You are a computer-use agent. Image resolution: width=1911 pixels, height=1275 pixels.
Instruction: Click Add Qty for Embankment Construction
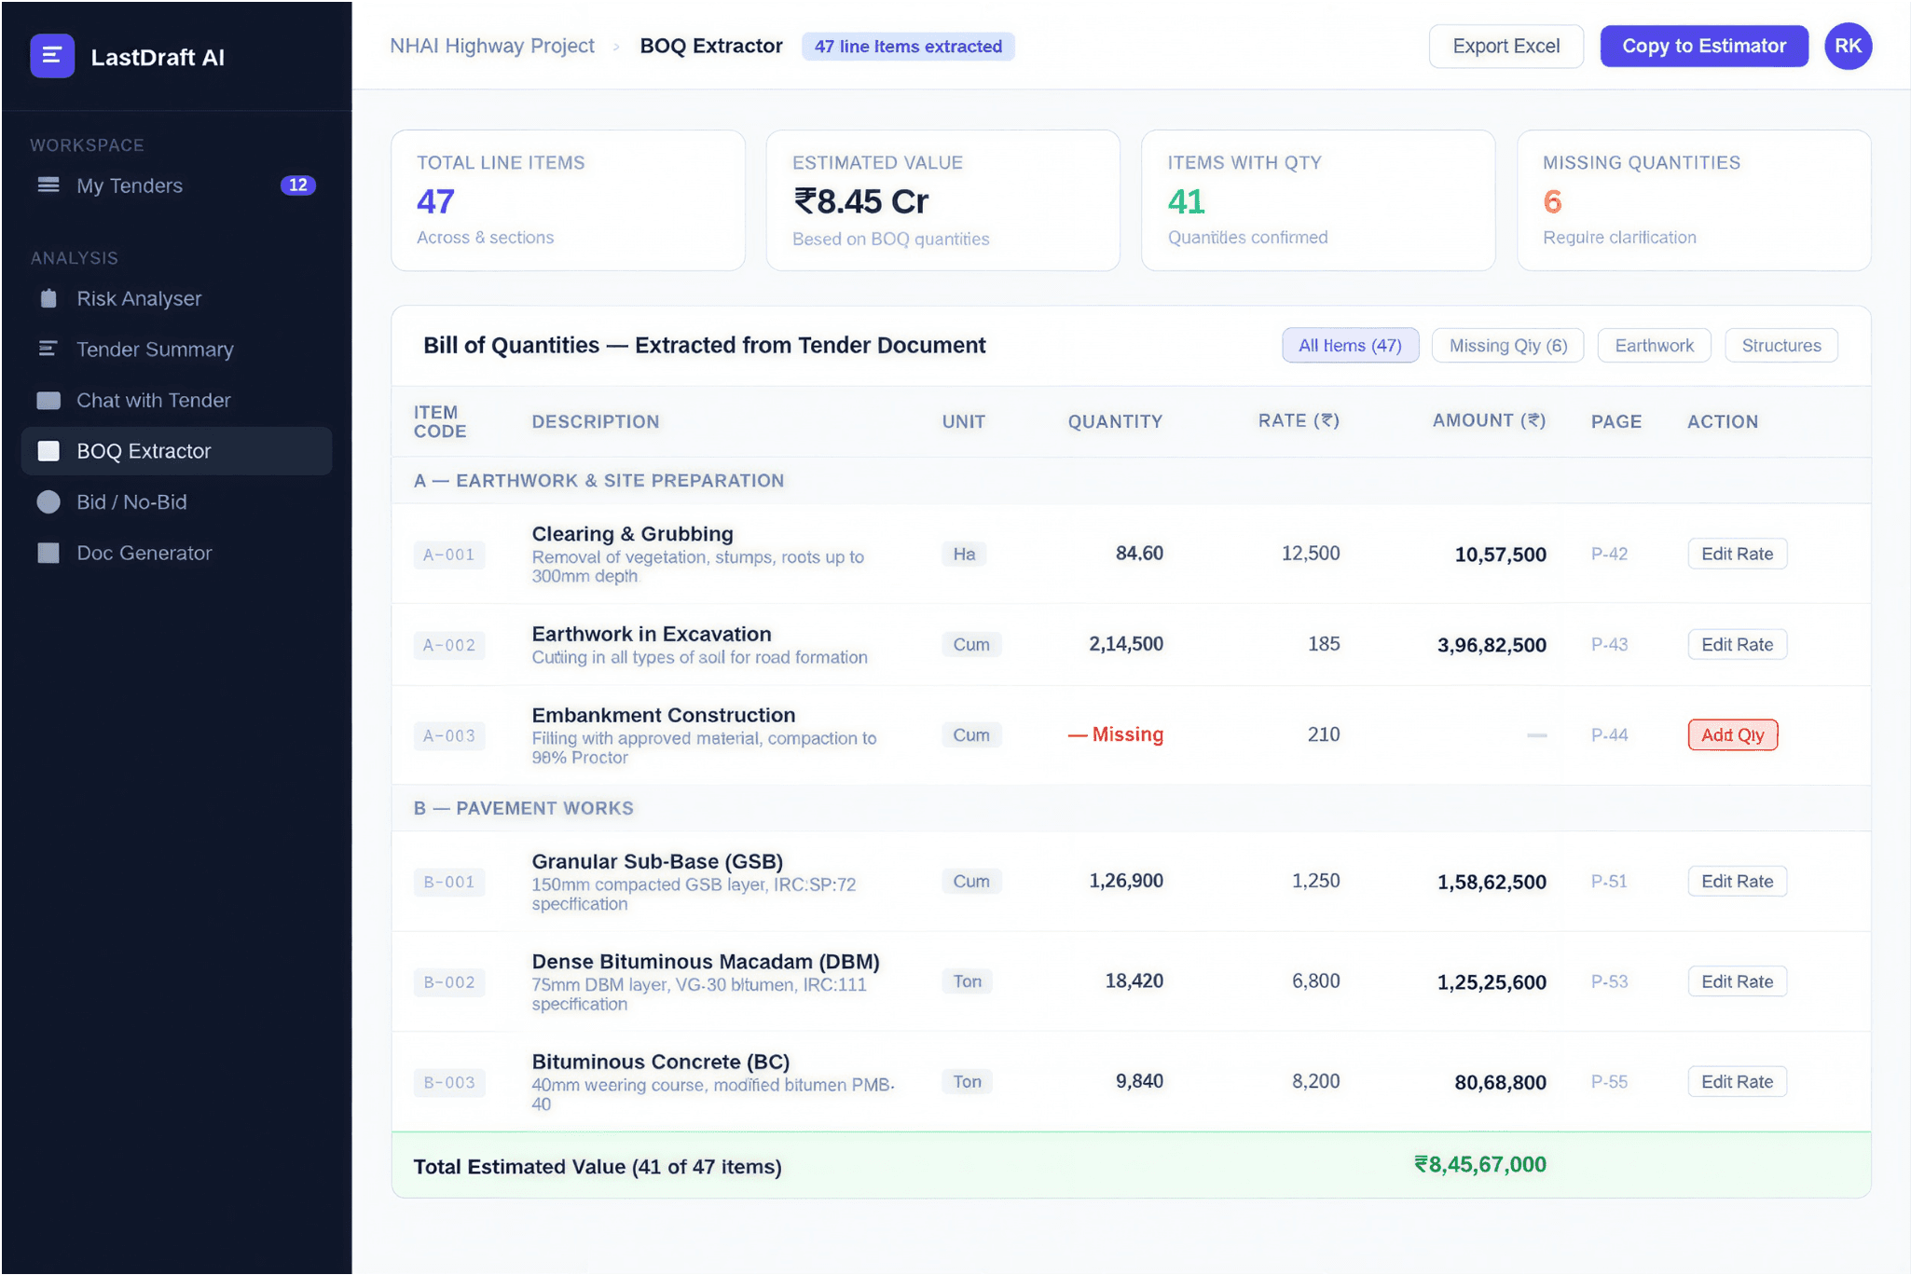click(1731, 735)
